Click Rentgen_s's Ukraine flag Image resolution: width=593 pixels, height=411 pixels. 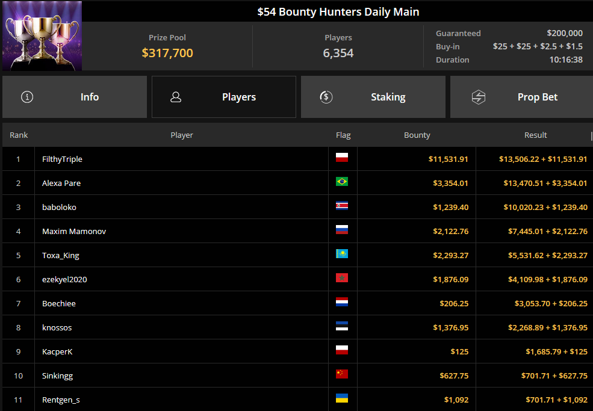click(342, 398)
